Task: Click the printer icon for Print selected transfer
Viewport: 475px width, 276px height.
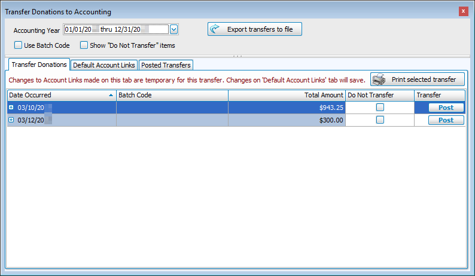Action: click(379, 79)
